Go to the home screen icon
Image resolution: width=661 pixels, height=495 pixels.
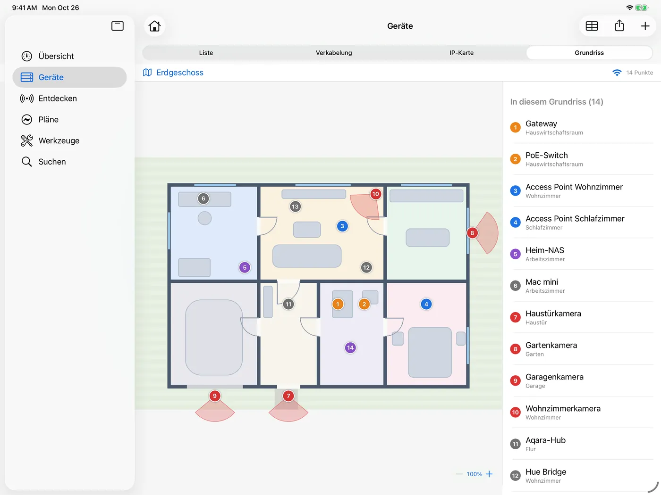[x=154, y=26]
